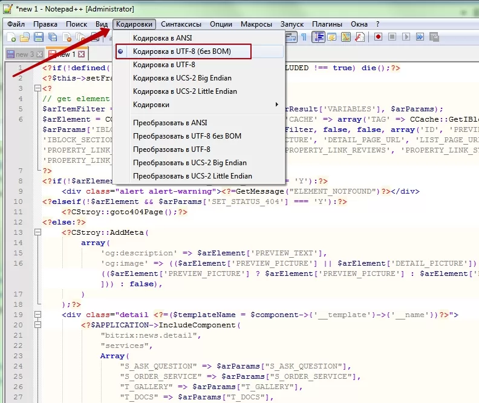This screenshot has width=479, height=403.
Task: Open the Окна menu
Action: [x=359, y=24]
